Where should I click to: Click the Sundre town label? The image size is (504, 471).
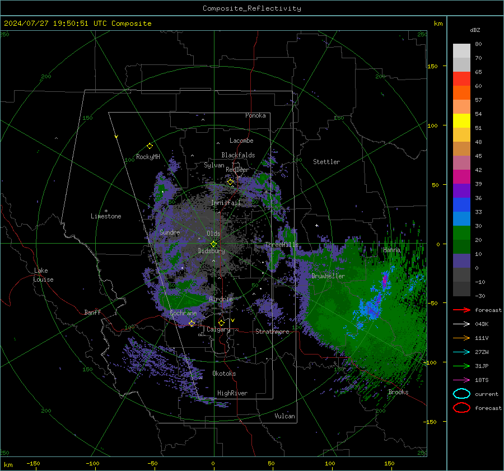click(x=170, y=232)
